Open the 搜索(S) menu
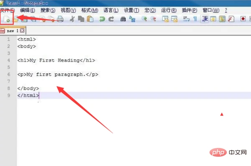 click(x=48, y=10)
